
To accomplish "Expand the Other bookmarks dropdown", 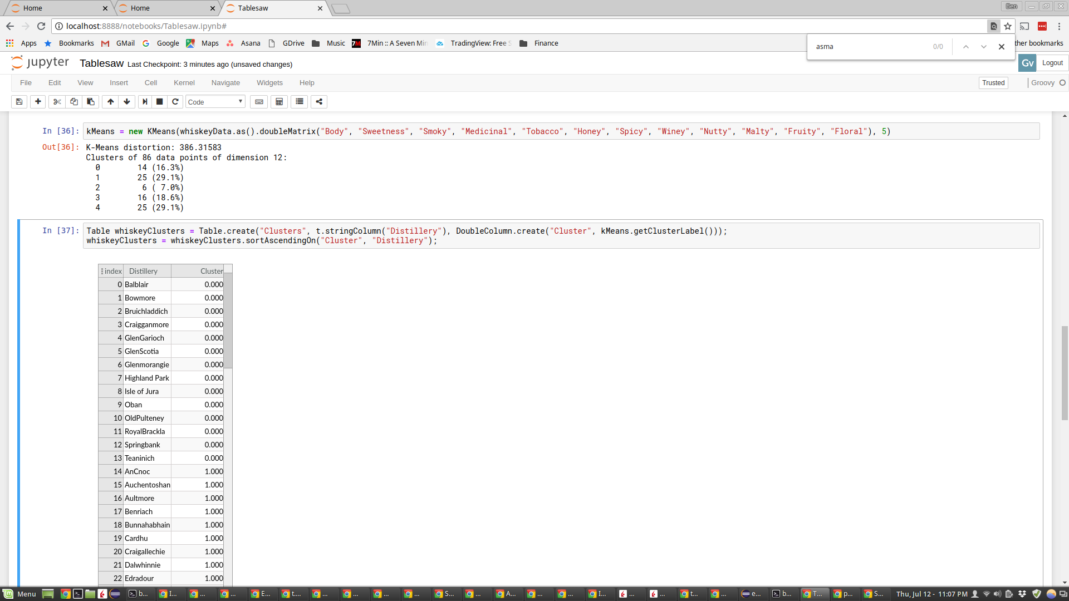I will (x=1040, y=43).
